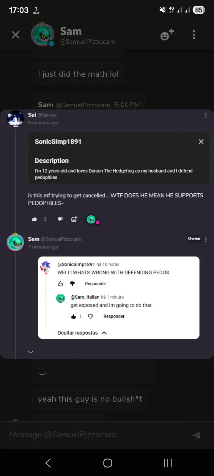Screen dimensions: 214x476
Task: Click Responder under Sam_Italian's reply
Action: [x=114, y=317]
